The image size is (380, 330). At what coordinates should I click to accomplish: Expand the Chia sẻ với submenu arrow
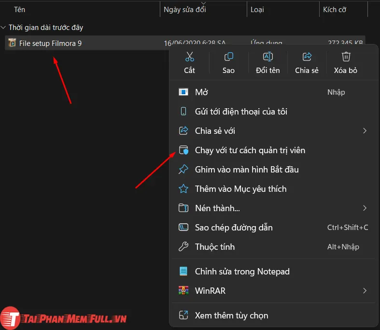tap(365, 131)
